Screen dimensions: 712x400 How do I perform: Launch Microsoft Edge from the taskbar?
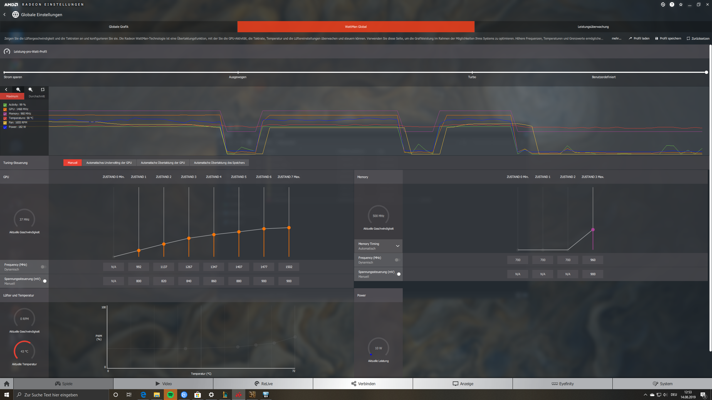pos(143,395)
